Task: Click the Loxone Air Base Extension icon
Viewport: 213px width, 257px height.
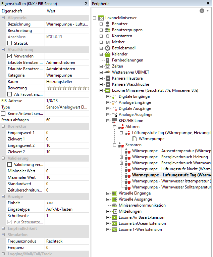Action: (x=114, y=217)
